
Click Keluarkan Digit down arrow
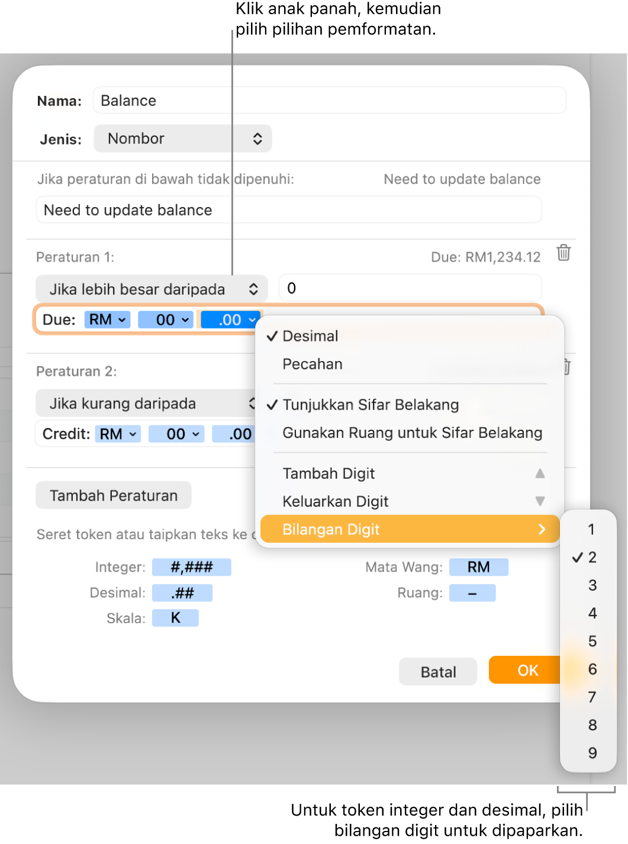click(x=540, y=501)
